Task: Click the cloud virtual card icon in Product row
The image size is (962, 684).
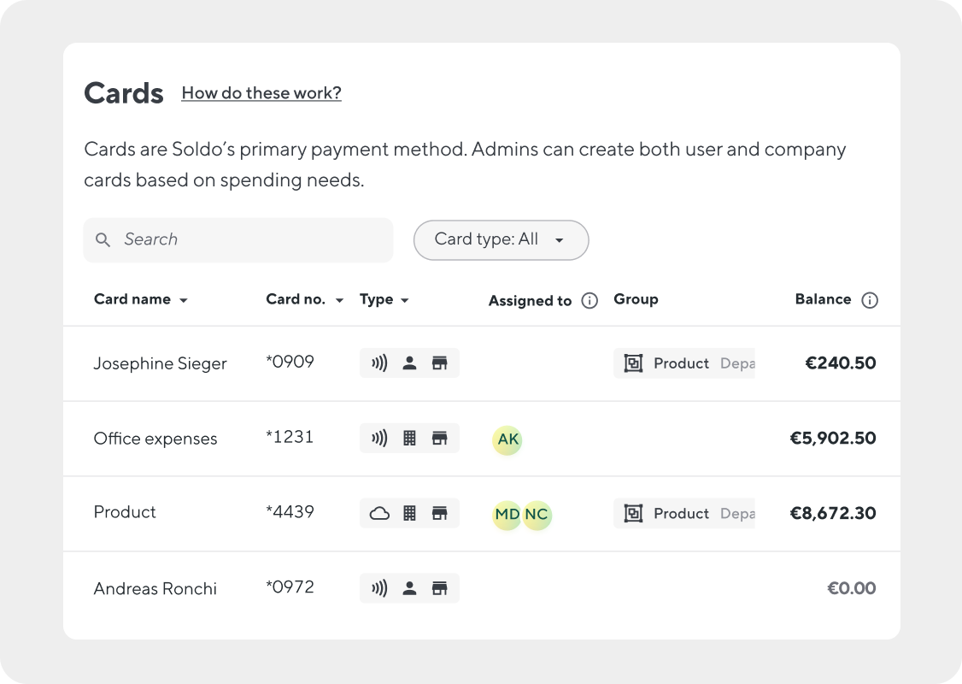Action: click(379, 514)
